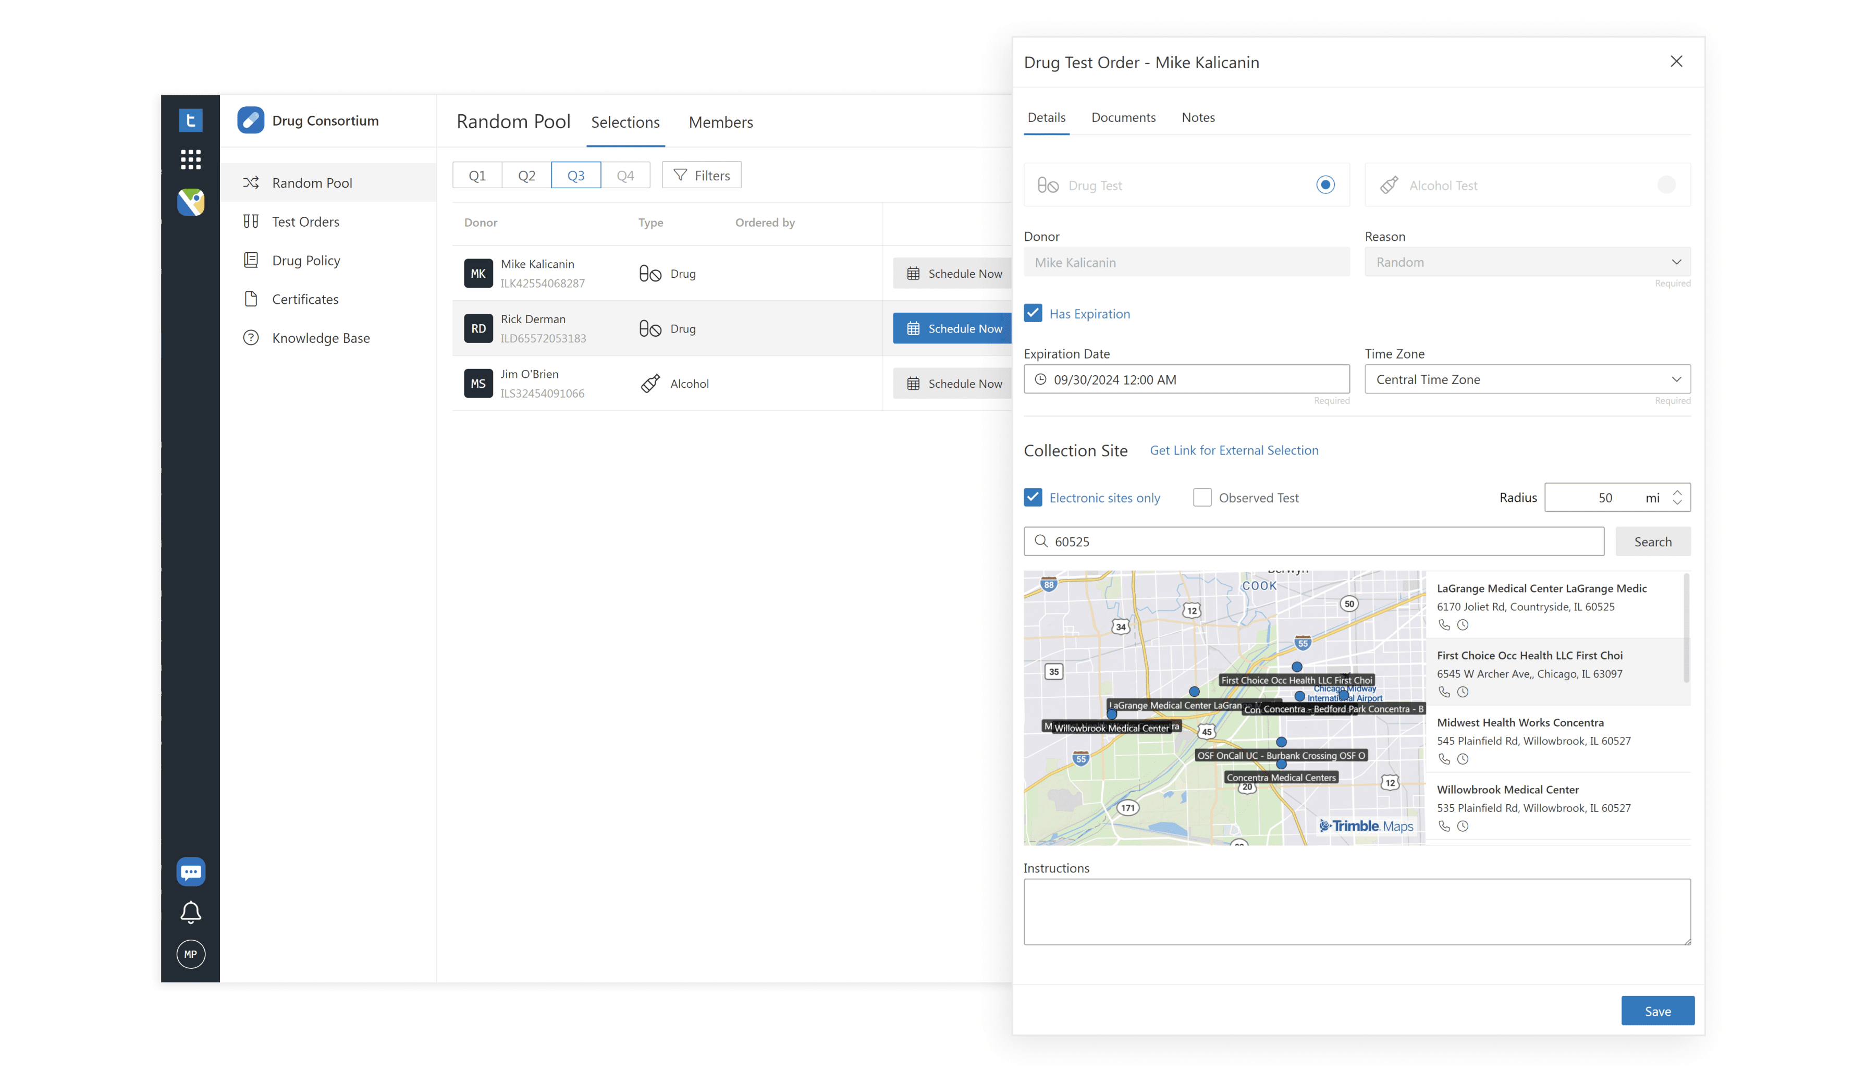Switch to the Documents tab
1867x1071 pixels.
click(1123, 118)
